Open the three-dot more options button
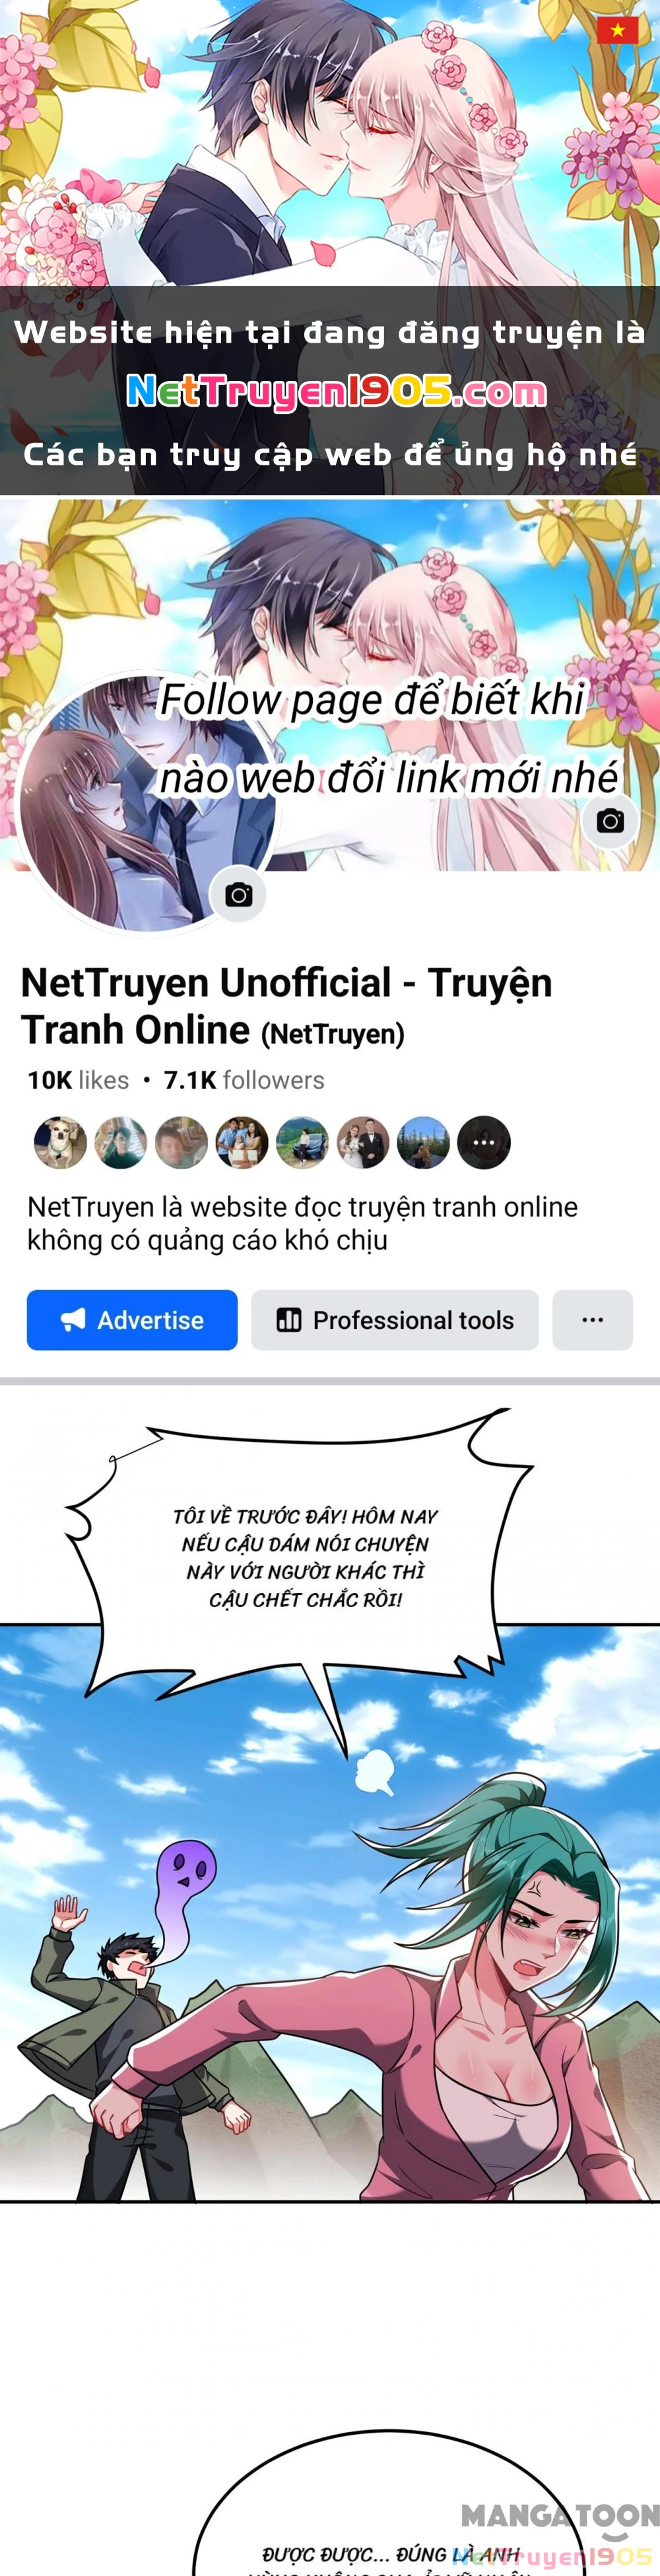 coord(593,1320)
